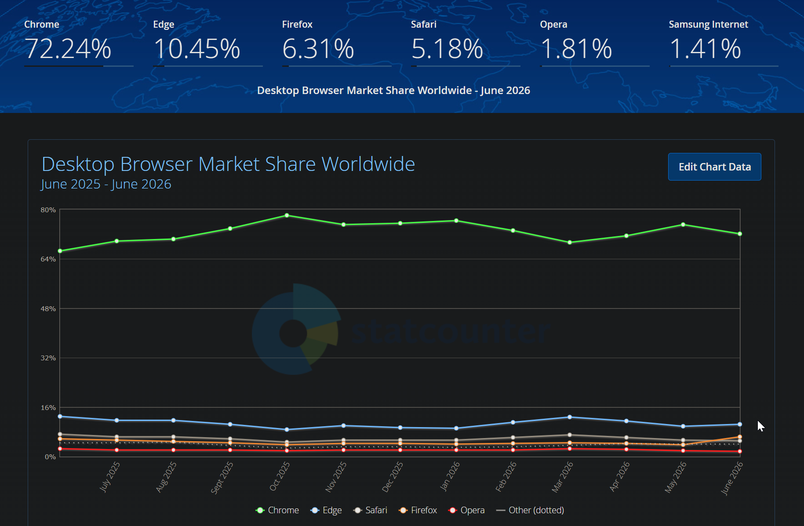Click the Opera 1.81% header statistic
804x526 pixels.
point(595,43)
